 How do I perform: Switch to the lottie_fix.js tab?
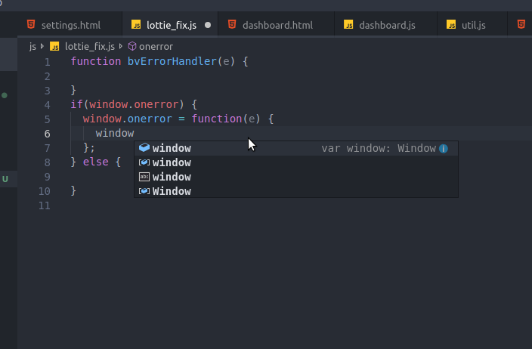tap(172, 25)
